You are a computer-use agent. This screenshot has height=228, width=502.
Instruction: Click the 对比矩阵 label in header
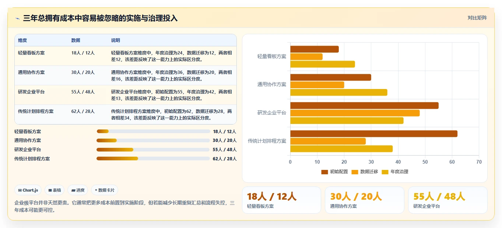(477, 18)
